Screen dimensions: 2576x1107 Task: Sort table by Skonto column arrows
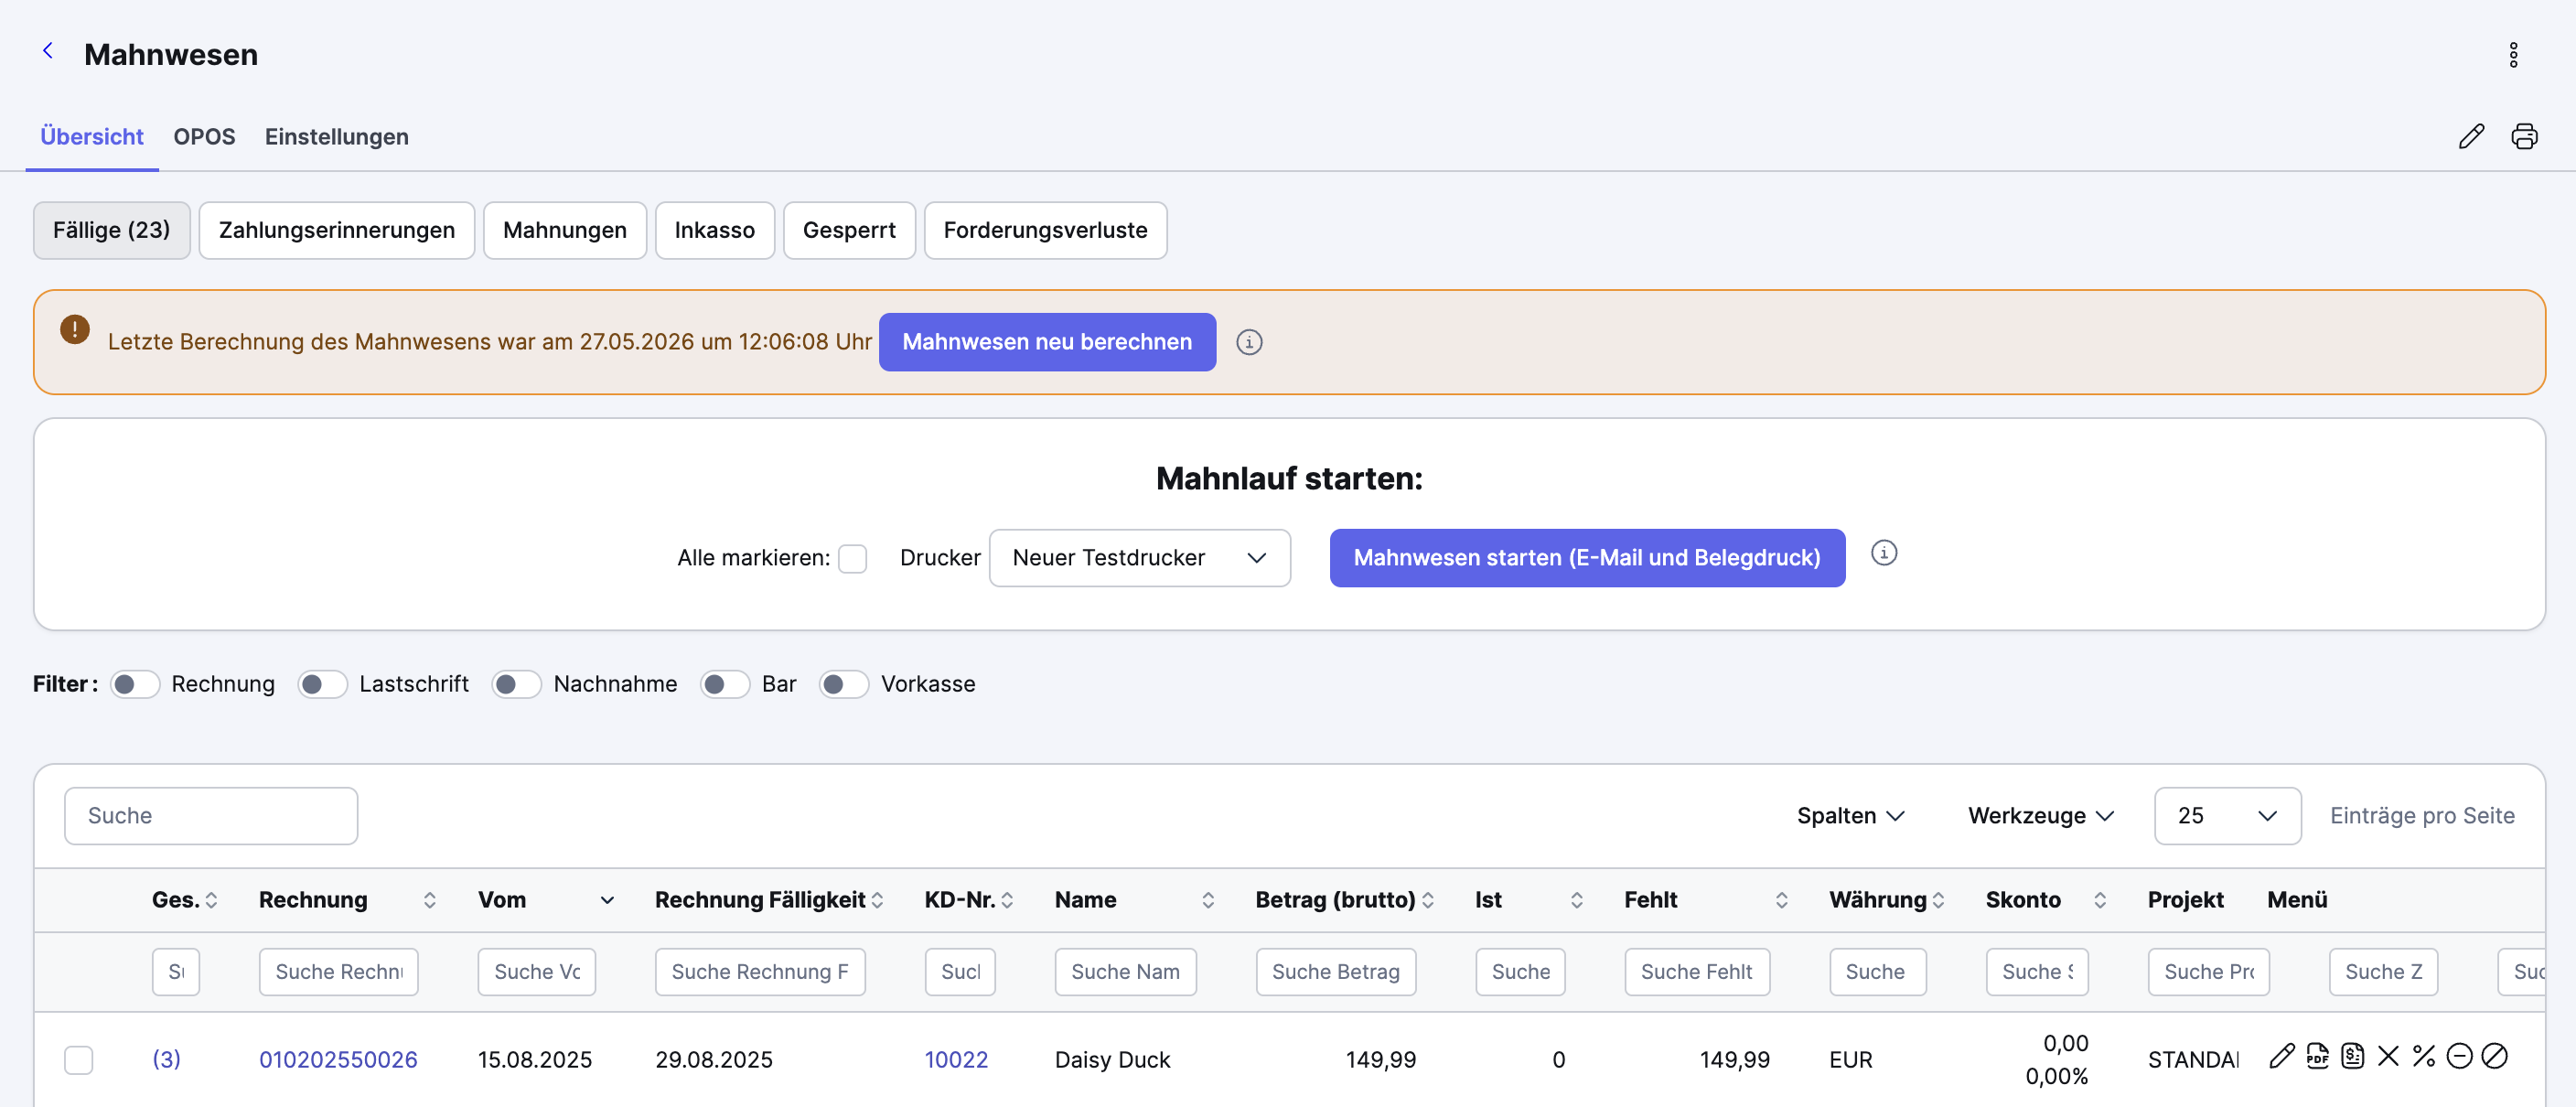2100,901
